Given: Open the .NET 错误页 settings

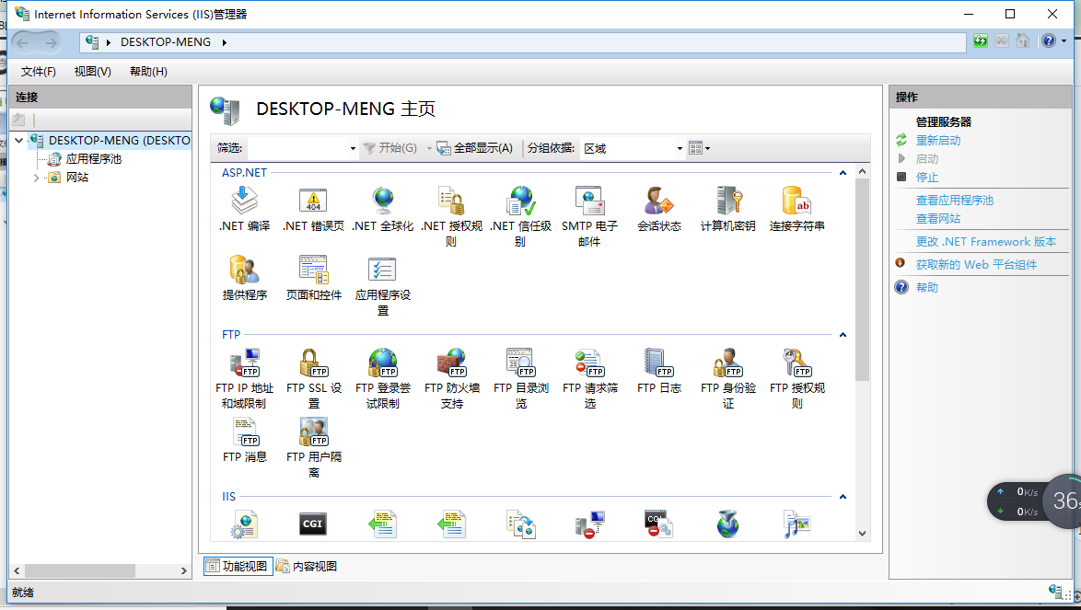Looking at the screenshot, I should 314,207.
